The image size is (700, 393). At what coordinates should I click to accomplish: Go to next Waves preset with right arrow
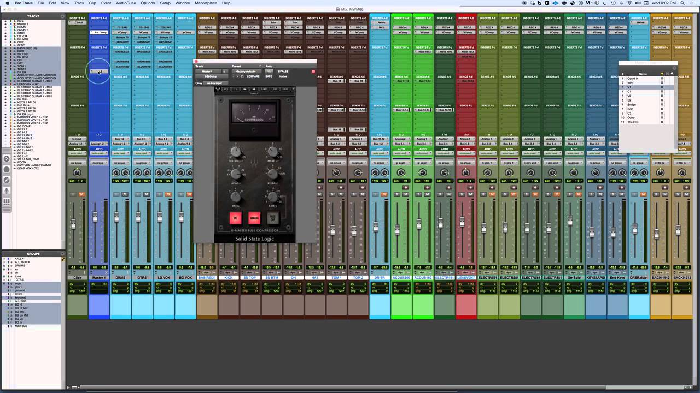pos(254,89)
